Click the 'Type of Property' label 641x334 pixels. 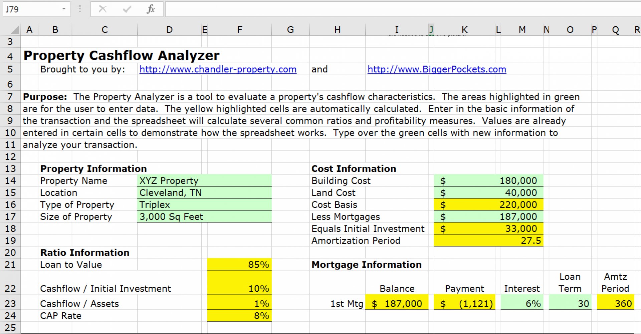[77, 204]
